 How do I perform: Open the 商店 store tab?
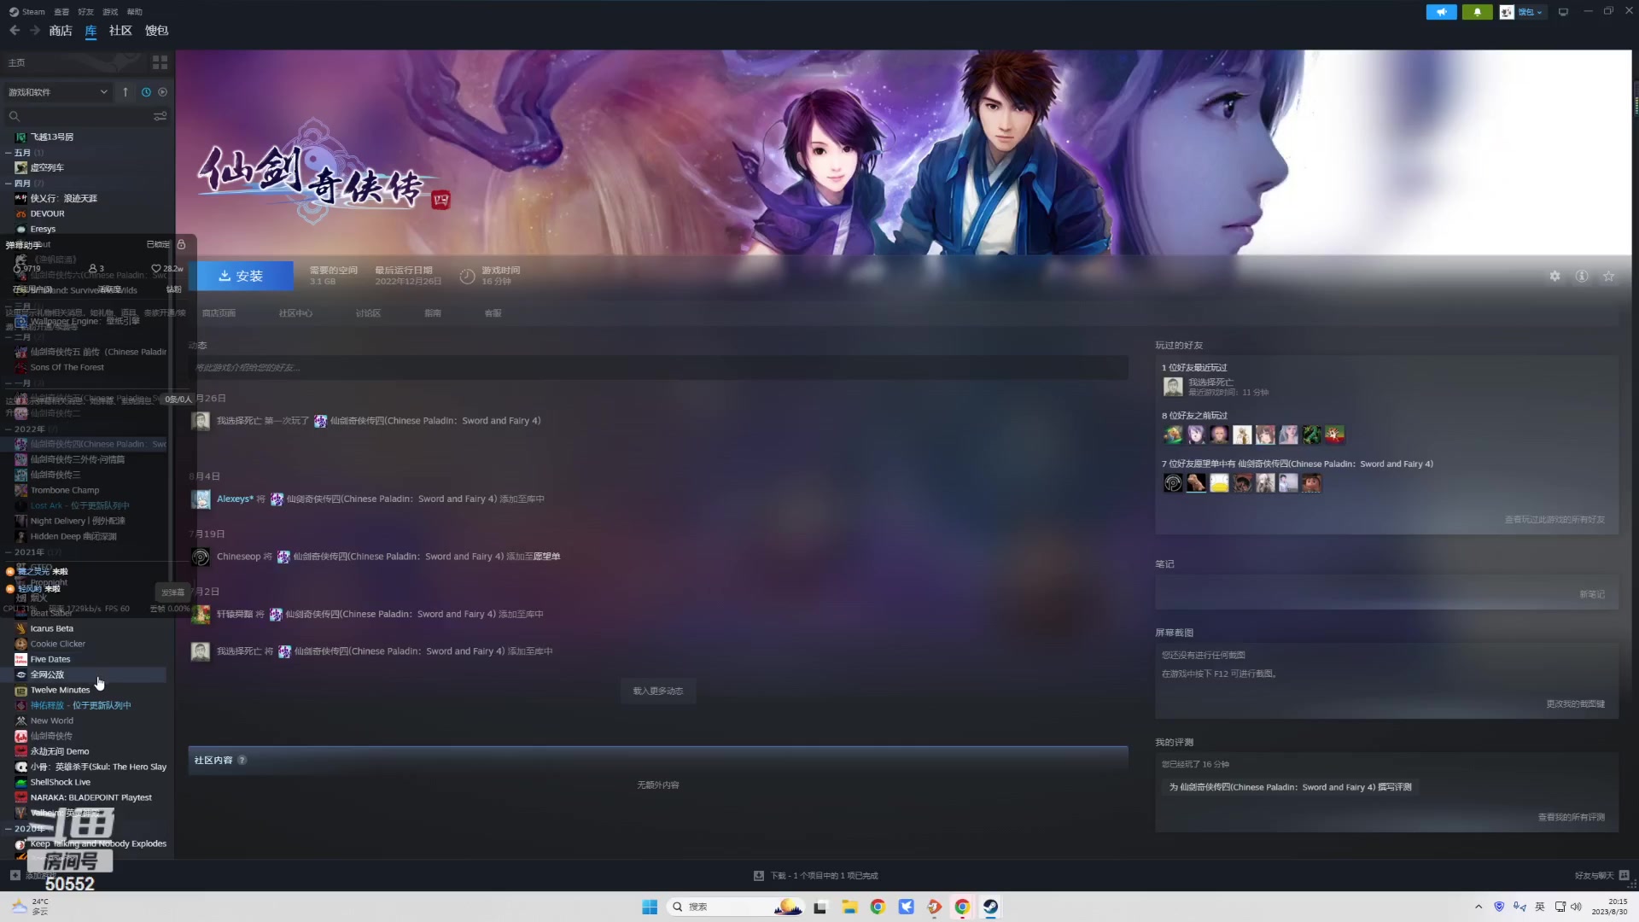click(x=61, y=31)
